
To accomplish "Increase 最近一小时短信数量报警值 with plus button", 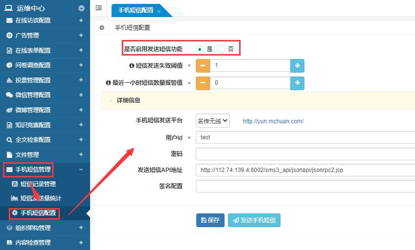I will (x=297, y=83).
